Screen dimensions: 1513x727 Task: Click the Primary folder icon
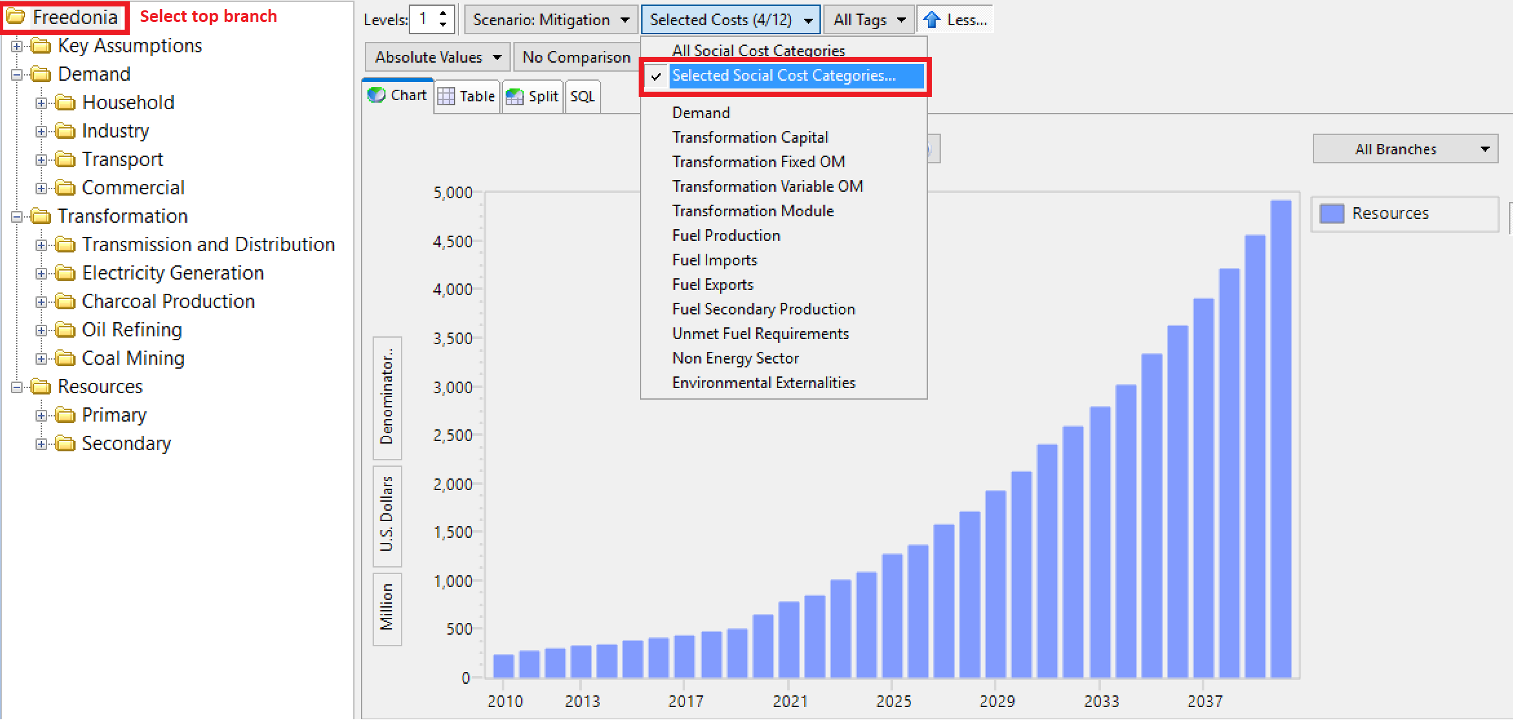tap(65, 415)
